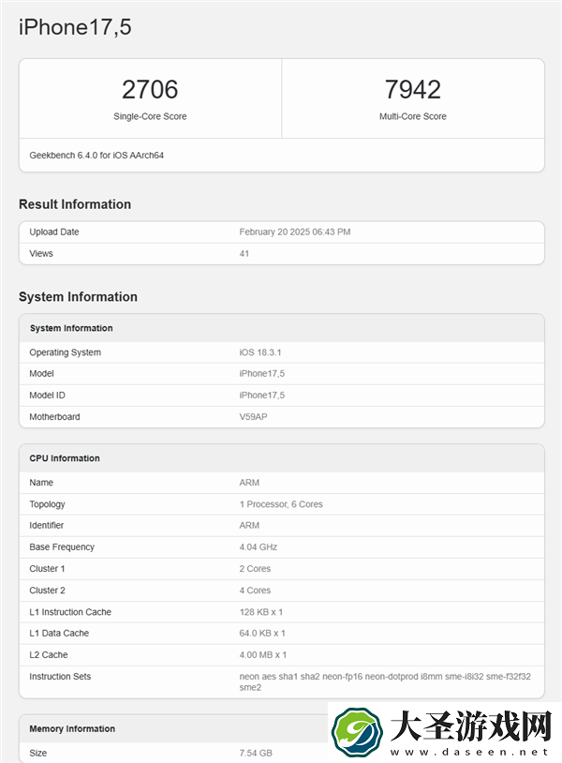This screenshot has height=763, width=562.
Task: Select the neon aes sha1 instruction sets value
Action: coord(385,681)
